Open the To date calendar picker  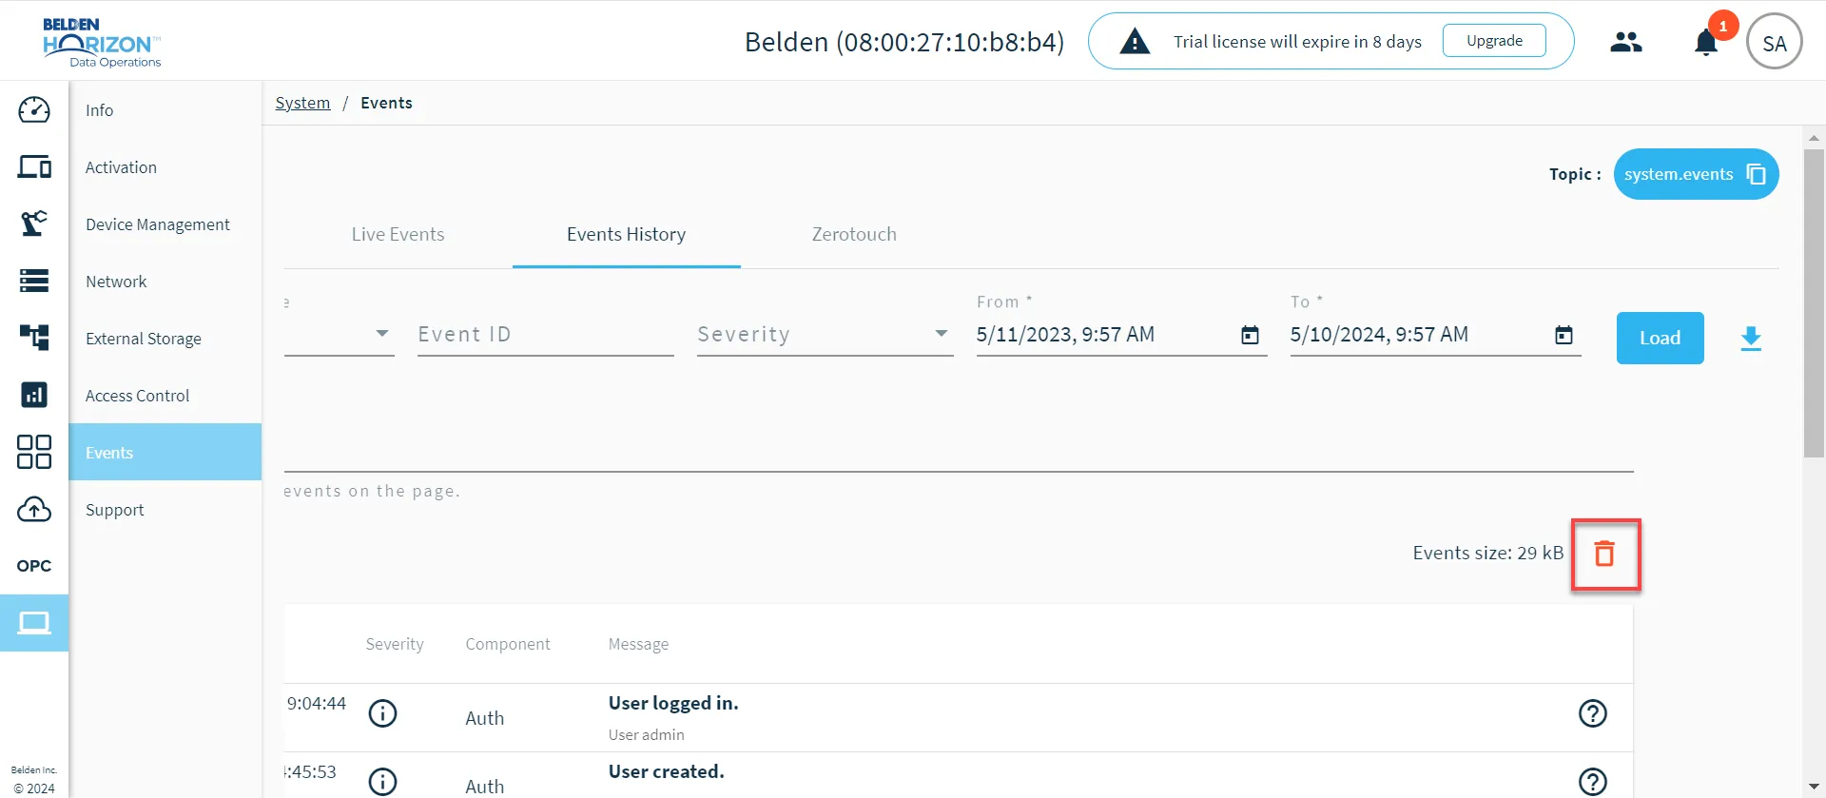[x=1564, y=335]
